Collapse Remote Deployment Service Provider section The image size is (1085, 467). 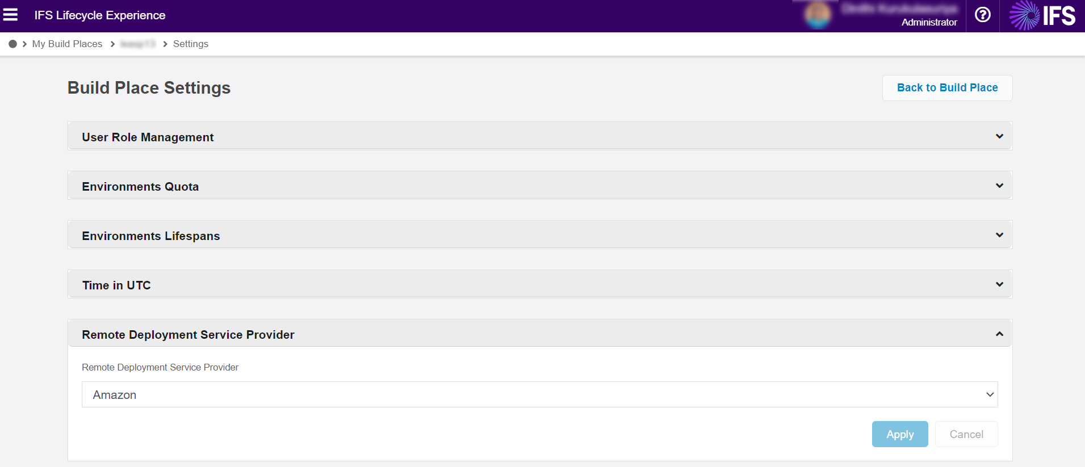(999, 334)
